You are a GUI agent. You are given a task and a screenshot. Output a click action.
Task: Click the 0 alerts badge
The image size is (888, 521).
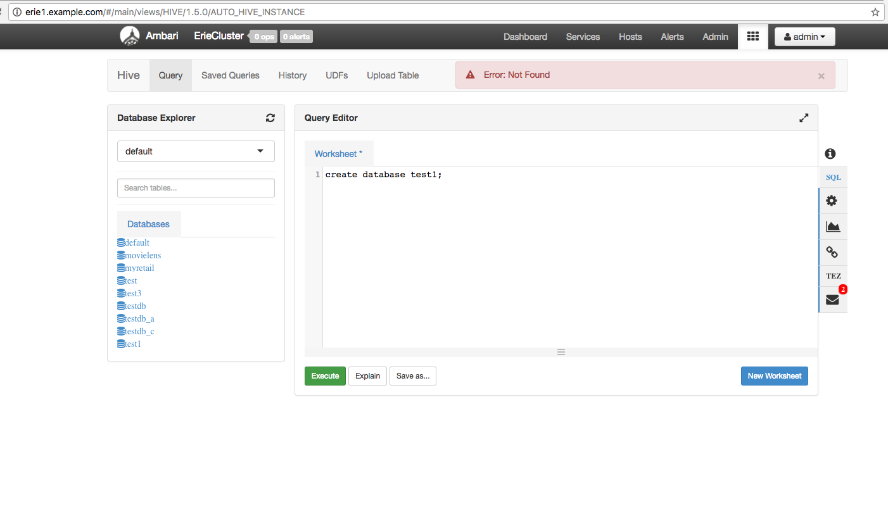(296, 37)
